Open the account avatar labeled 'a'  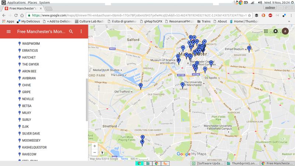tap(285, 31)
